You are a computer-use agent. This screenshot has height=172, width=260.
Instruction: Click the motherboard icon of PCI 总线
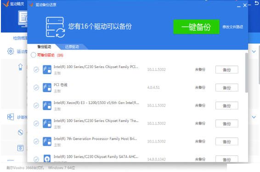tap(47, 87)
